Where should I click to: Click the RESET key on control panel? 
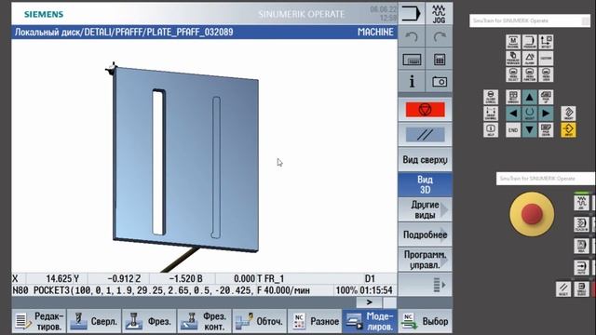(x=562, y=289)
